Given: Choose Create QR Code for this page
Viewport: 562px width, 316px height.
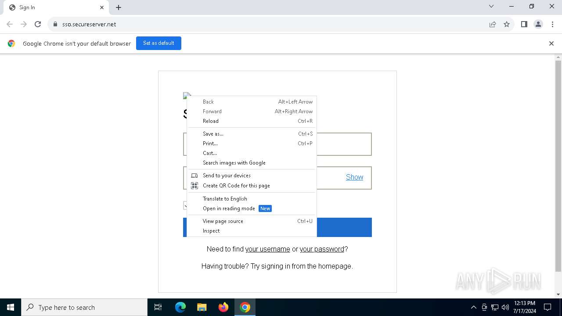Looking at the screenshot, I should (x=252, y=186).
